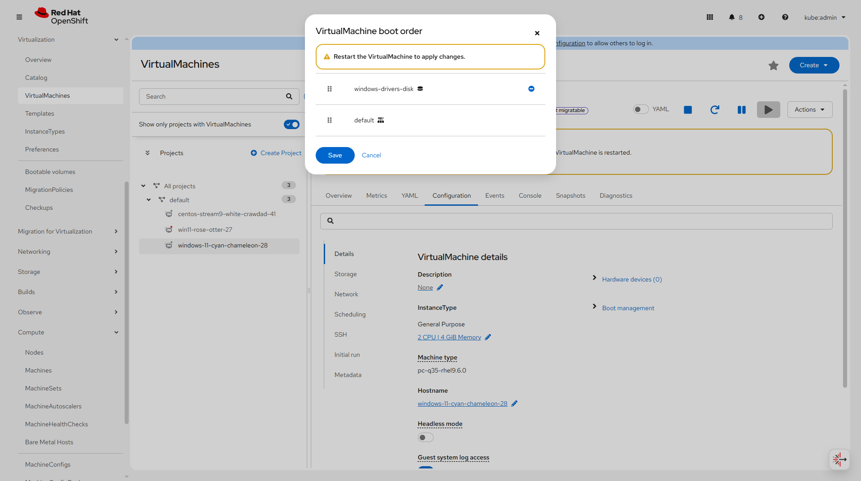Open the help question mark menu
This screenshot has width=861, height=481.
click(785, 17)
